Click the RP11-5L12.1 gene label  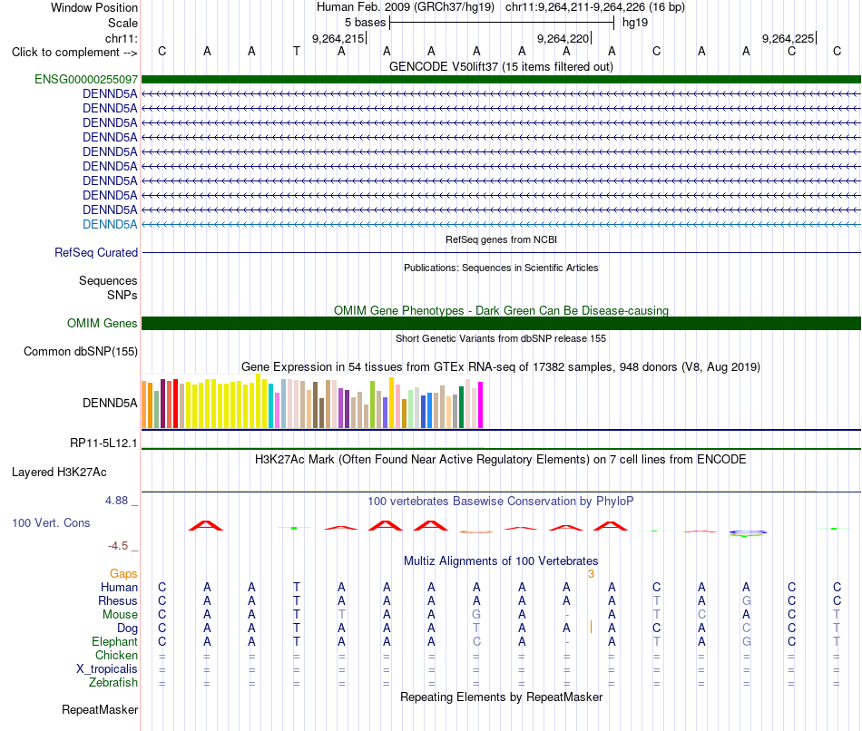[x=104, y=443]
